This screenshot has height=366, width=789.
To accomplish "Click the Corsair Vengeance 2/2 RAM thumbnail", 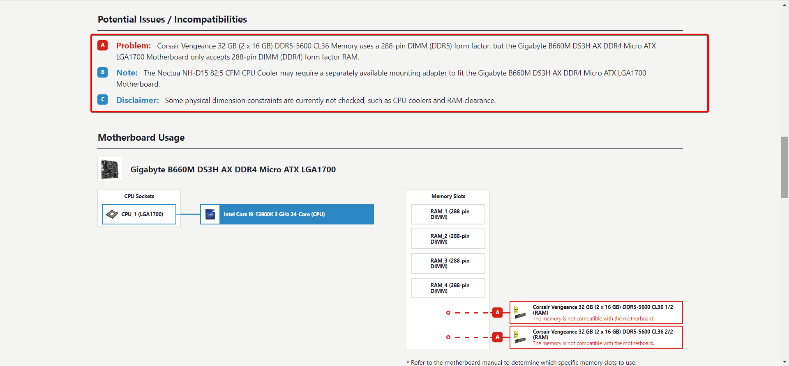I will pos(520,337).
